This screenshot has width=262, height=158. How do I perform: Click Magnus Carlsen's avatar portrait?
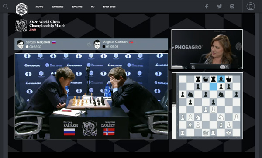coord(97,44)
